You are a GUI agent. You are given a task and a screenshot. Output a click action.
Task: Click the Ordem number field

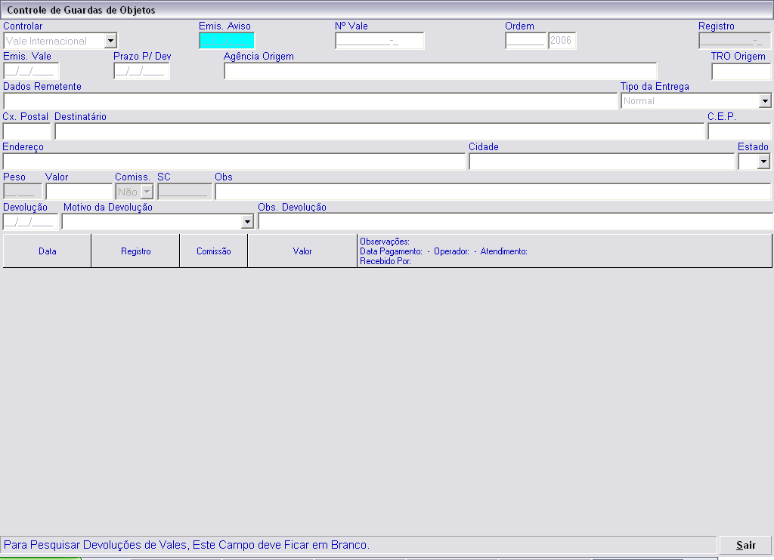point(525,41)
